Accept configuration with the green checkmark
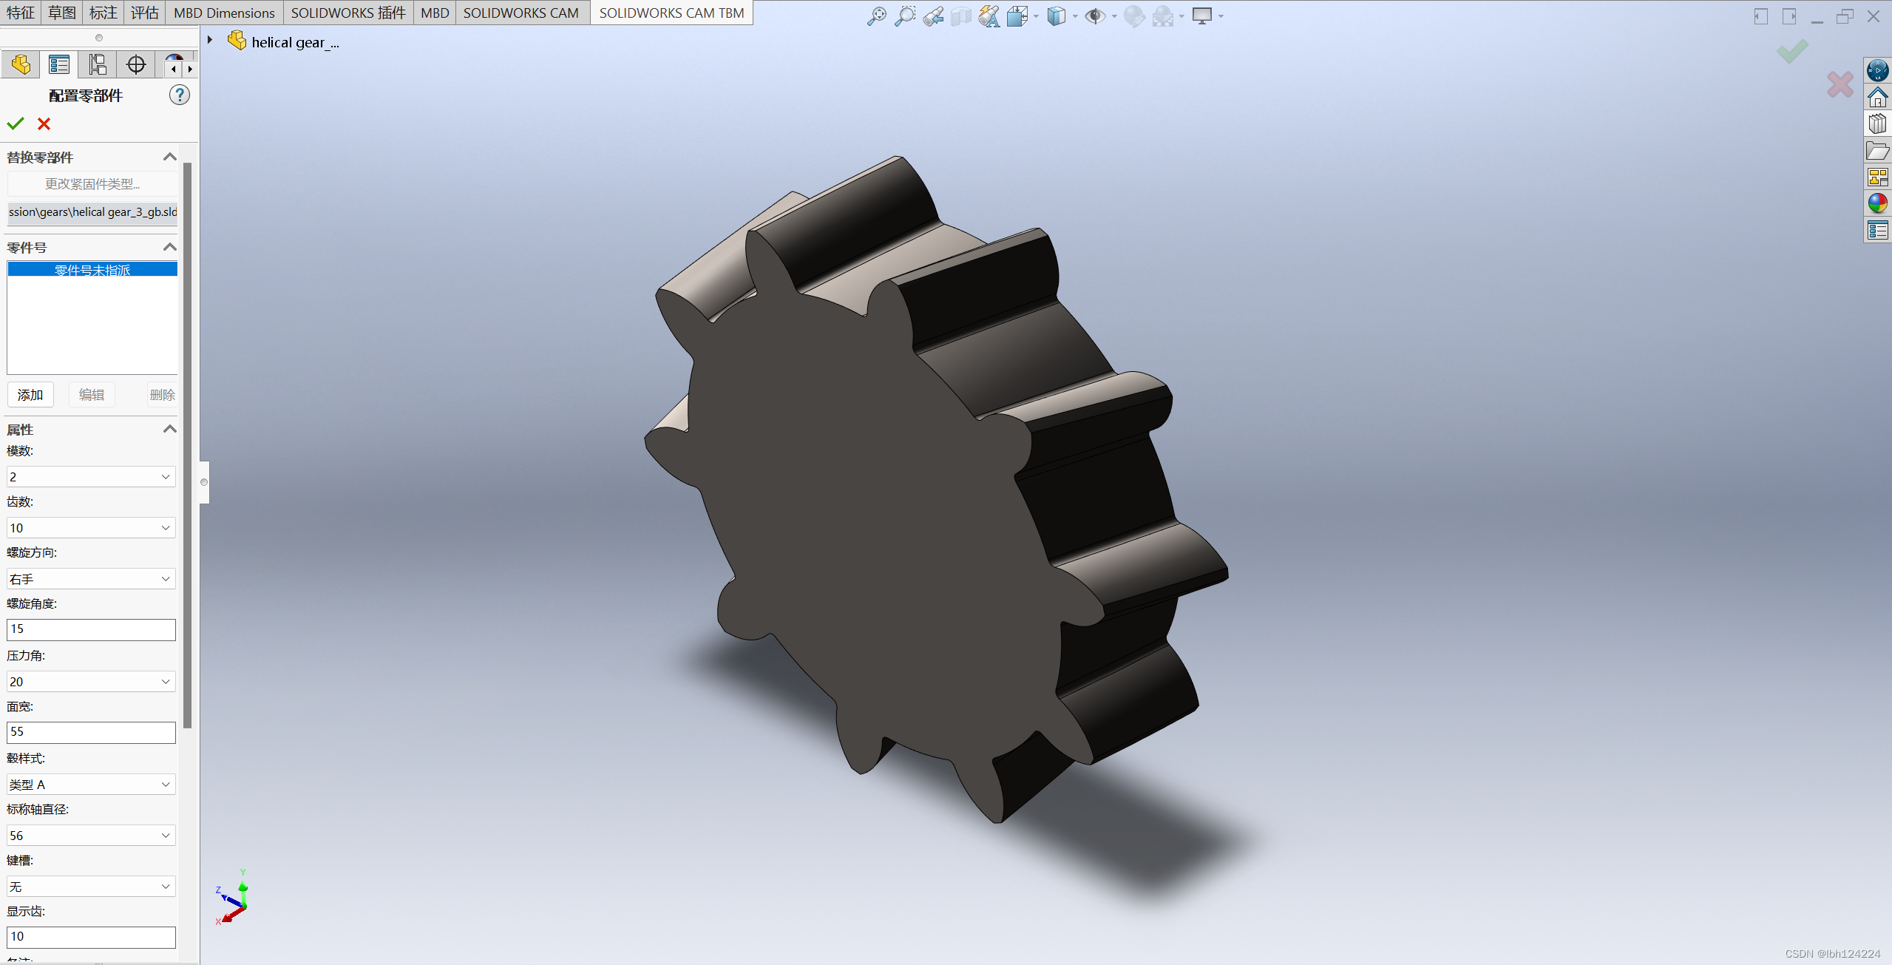 tap(16, 123)
